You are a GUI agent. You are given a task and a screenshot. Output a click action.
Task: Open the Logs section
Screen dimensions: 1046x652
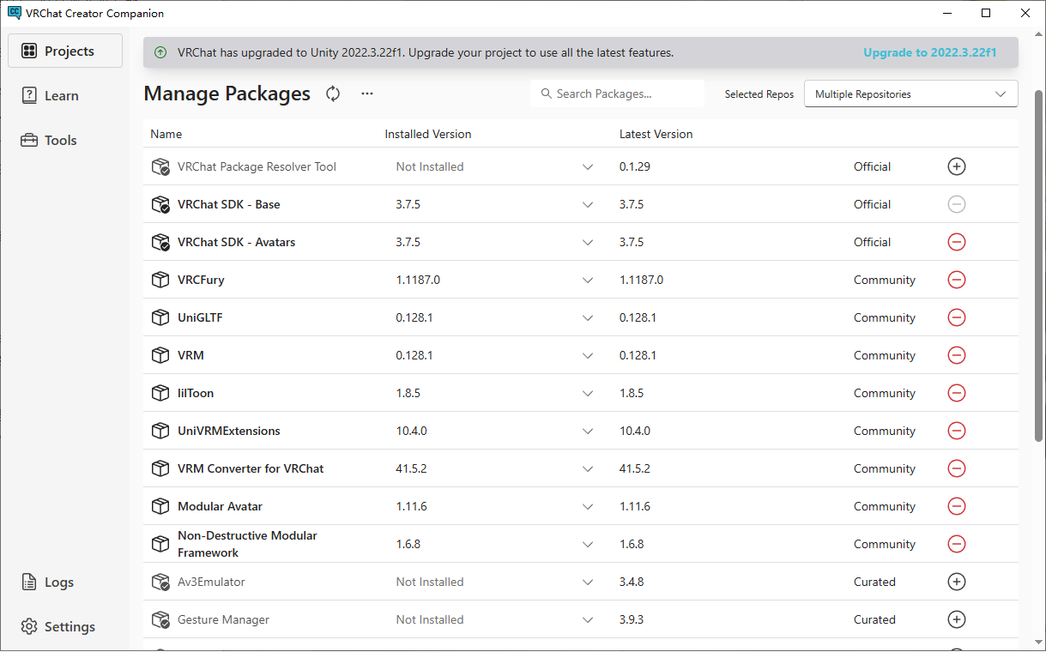[65, 582]
